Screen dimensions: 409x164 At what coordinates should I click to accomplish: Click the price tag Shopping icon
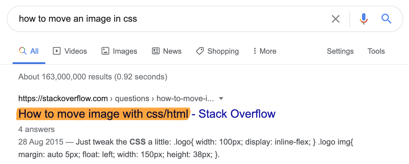coord(200,51)
